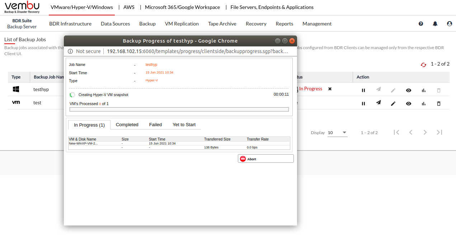
Task: Pause the testhyp backup job
Action: click(x=363, y=90)
